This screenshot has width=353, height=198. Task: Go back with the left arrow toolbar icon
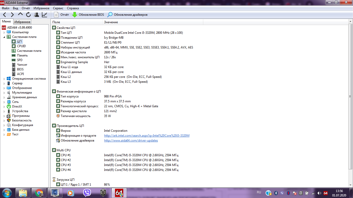[x=5, y=15]
